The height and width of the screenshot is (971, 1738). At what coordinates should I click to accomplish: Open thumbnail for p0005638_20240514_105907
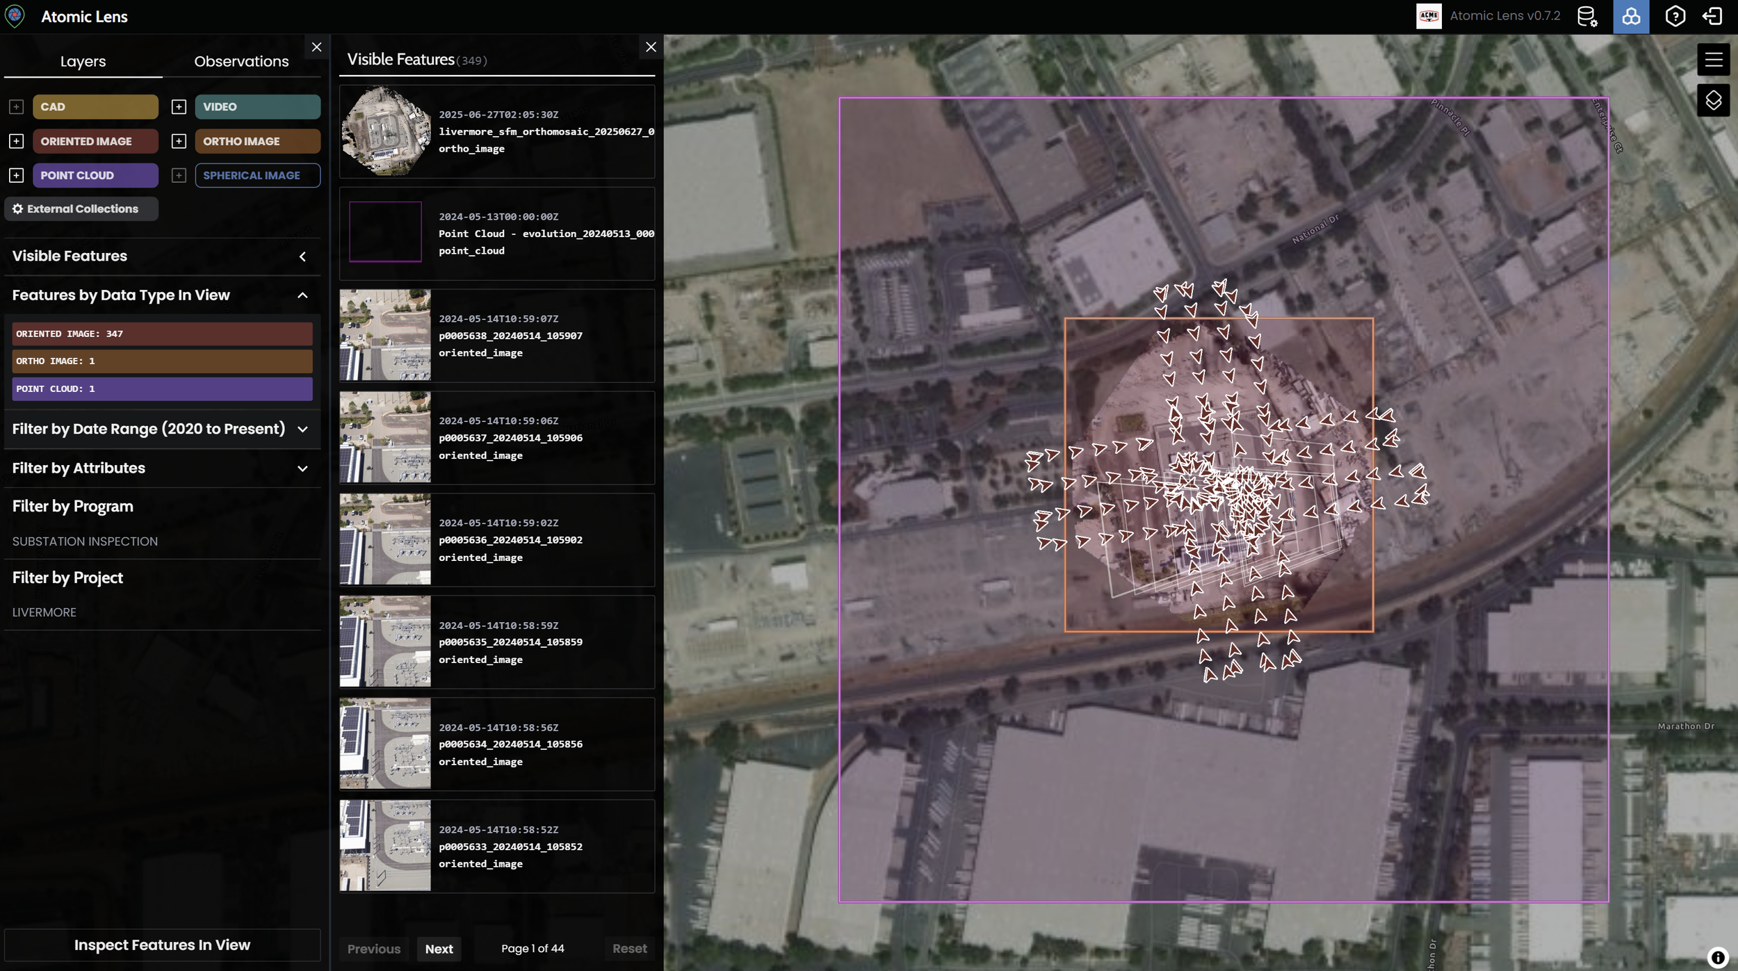click(x=385, y=335)
